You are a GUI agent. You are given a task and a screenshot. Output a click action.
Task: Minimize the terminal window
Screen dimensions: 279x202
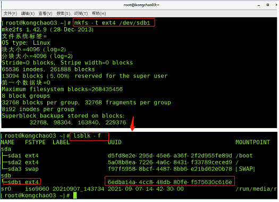(x=259, y=5)
